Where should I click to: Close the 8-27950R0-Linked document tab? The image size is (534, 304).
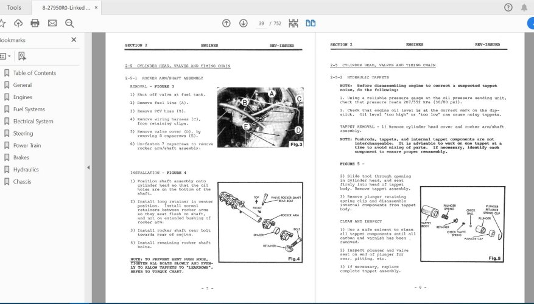(96, 7)
